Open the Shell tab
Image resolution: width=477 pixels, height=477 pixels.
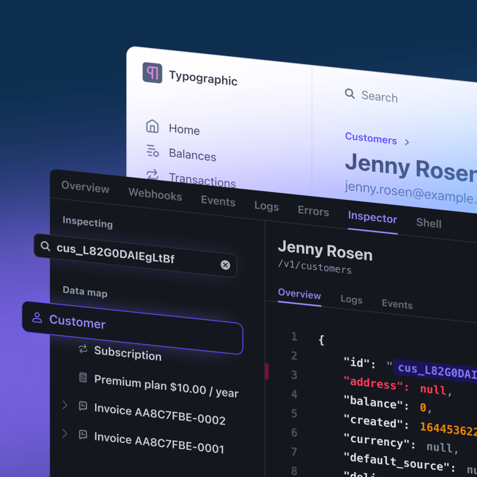pyautogui.click(x=428, y=223)
